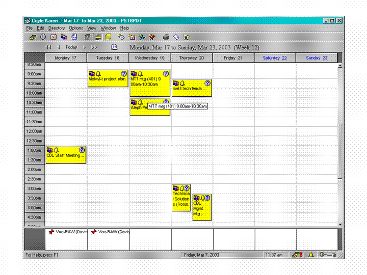Click question mark on CDL Staff Meeting
The height and width of the screenshot is (275, 367).
coord(82,150)
